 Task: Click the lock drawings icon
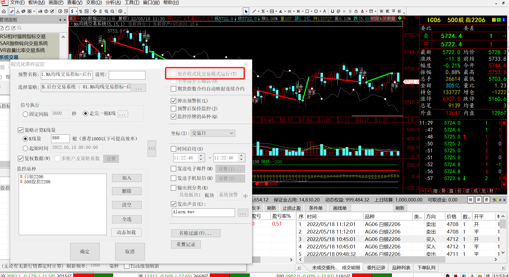pyautogui.click(x=356, y=11)
